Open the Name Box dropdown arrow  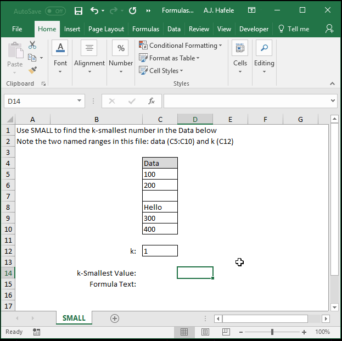79,101
